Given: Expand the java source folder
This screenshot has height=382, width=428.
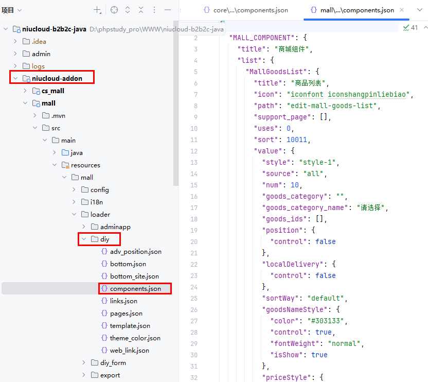Looking at the screenshot, I should [x=55, y=152].
